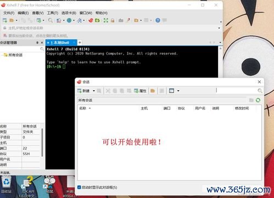Pin the 会话管理器 panel
This screenshot has height=198, width=274.
[x=37, y=42]
